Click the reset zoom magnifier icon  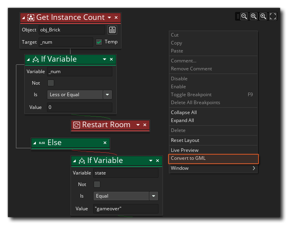pos(254,16)
